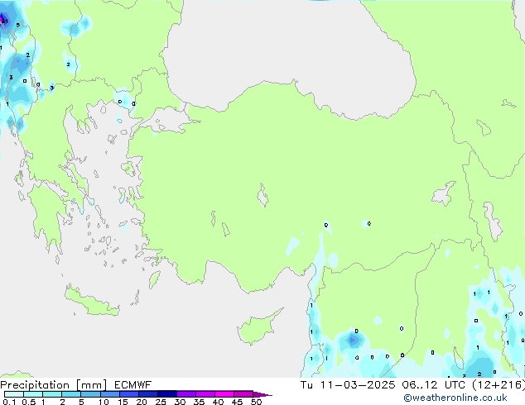Screen dimensions: 525x405
Task: Click the "15" legend scale label
Action: click(123, 402)
